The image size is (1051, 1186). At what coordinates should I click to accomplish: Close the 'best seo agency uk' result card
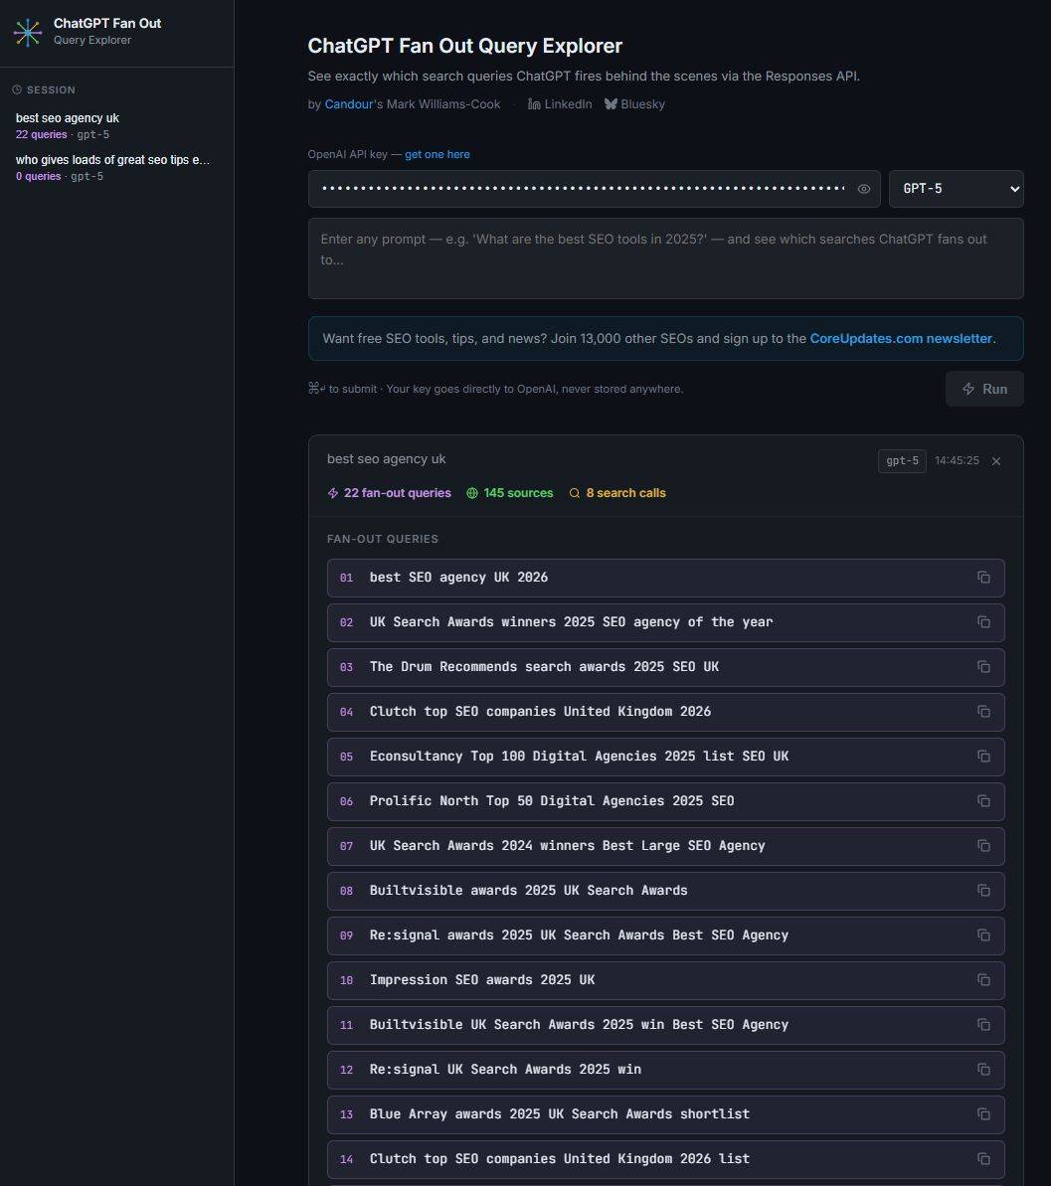(x=996, y=461)
